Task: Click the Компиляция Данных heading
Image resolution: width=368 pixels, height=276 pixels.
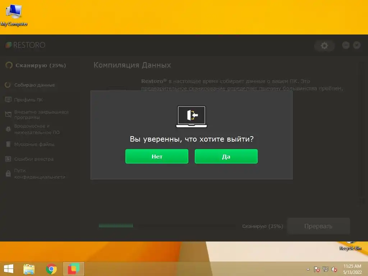Action: (132, 65)
